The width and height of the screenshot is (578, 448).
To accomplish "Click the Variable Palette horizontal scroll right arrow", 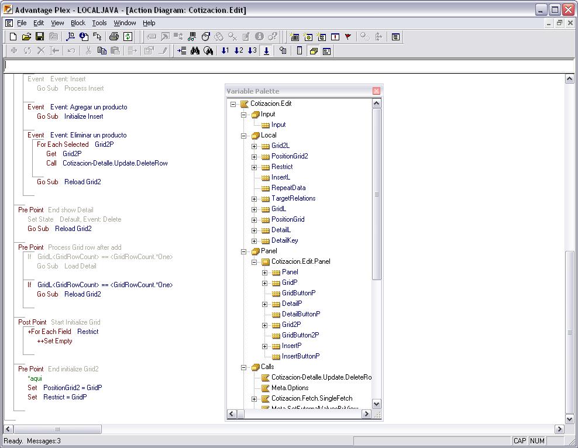I will click(366, 414).
